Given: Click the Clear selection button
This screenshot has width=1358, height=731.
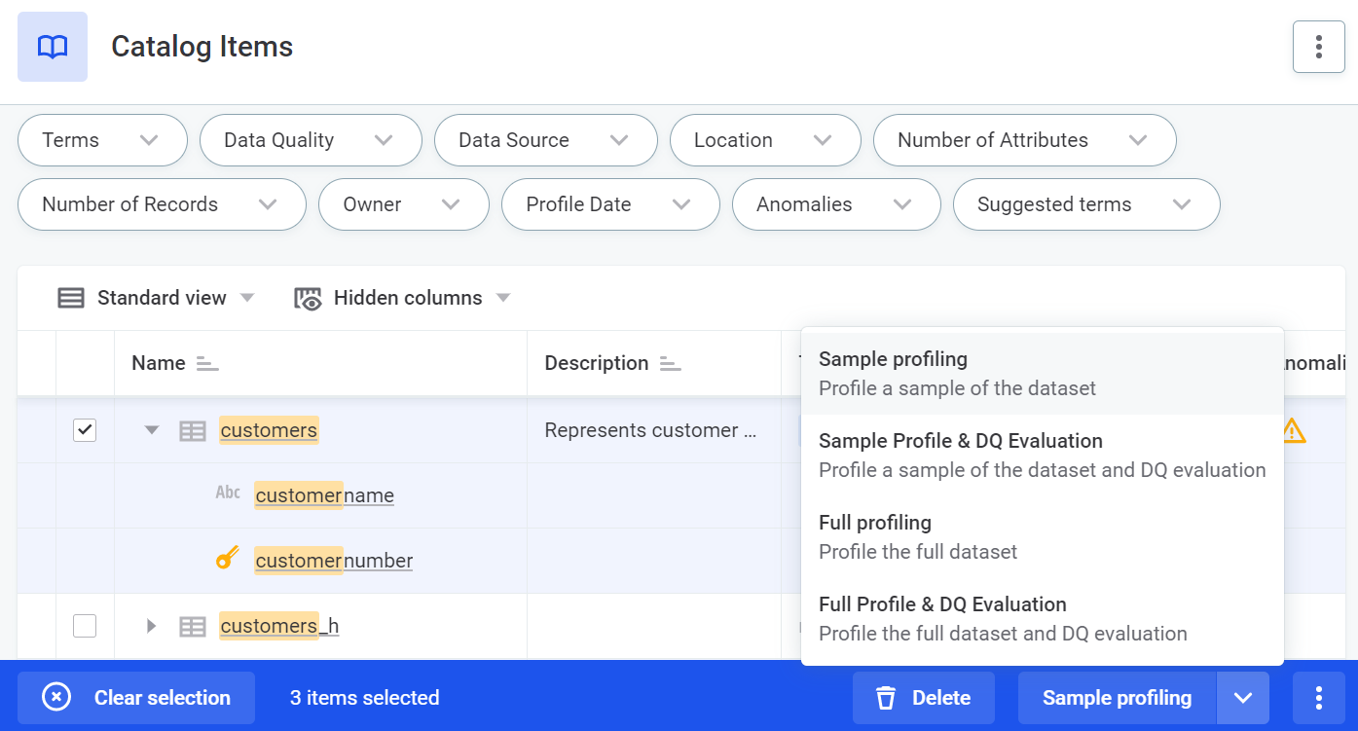Looking at the screenshot, I should [136, 698].
